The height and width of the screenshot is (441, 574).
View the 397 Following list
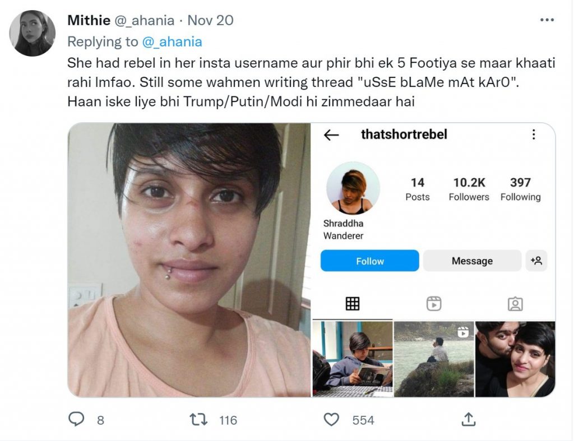tap(521, 189)
